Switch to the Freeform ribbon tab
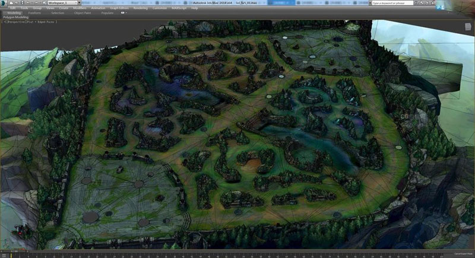Viewport: 475px width, 258px height. coord(34,13)
